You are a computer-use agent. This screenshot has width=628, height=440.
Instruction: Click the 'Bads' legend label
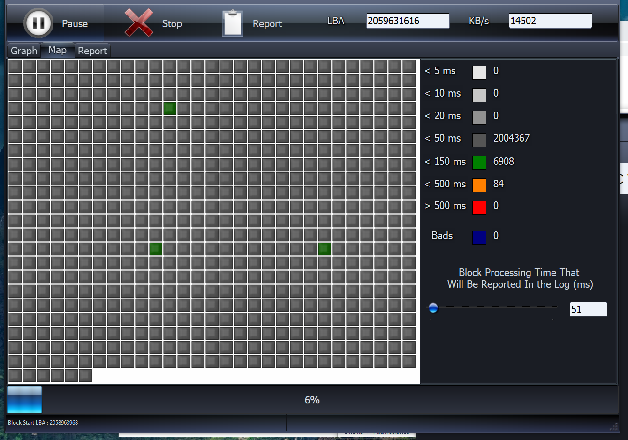click(442, 236)
